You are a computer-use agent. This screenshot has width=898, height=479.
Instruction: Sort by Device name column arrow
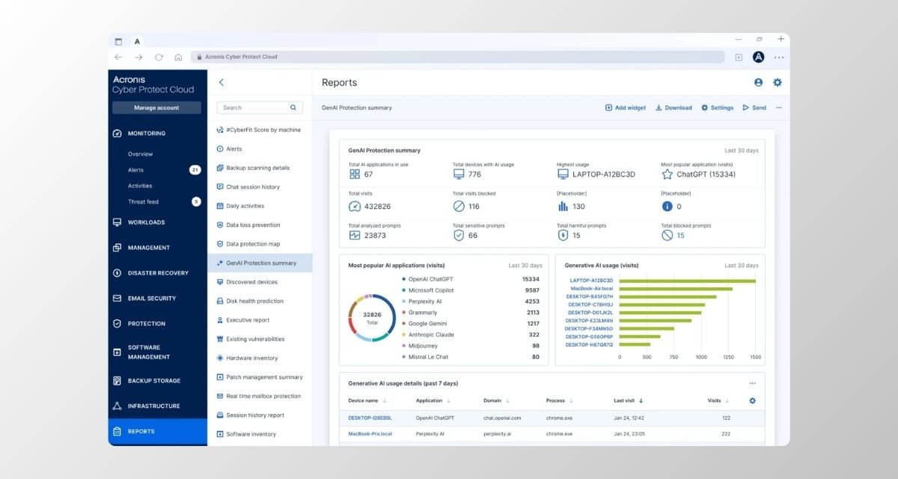385,401
